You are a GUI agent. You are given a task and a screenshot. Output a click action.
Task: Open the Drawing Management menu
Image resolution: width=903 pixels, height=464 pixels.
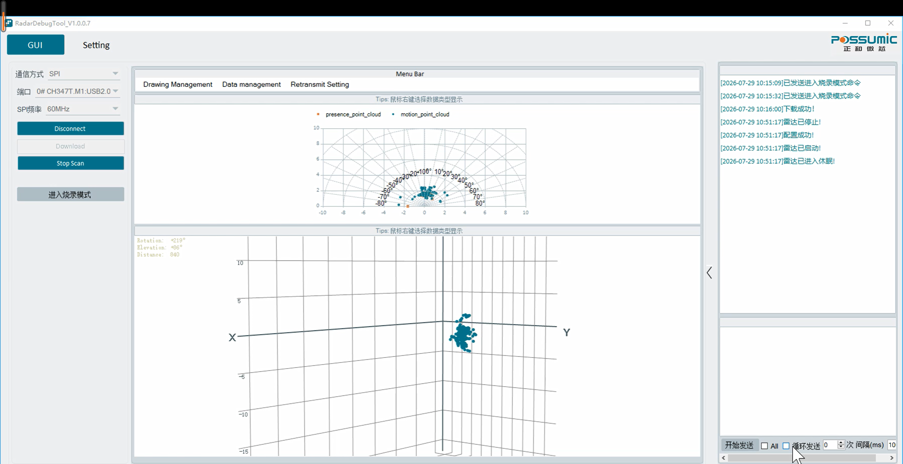pyautogui.click(x=178, y=84)
